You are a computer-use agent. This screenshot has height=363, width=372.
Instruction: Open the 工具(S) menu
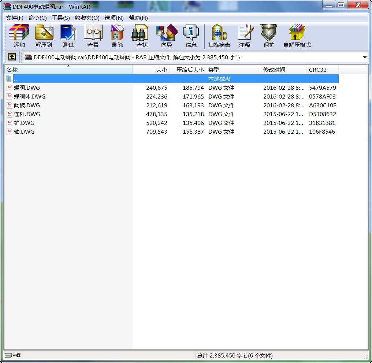tap(61, 18)
